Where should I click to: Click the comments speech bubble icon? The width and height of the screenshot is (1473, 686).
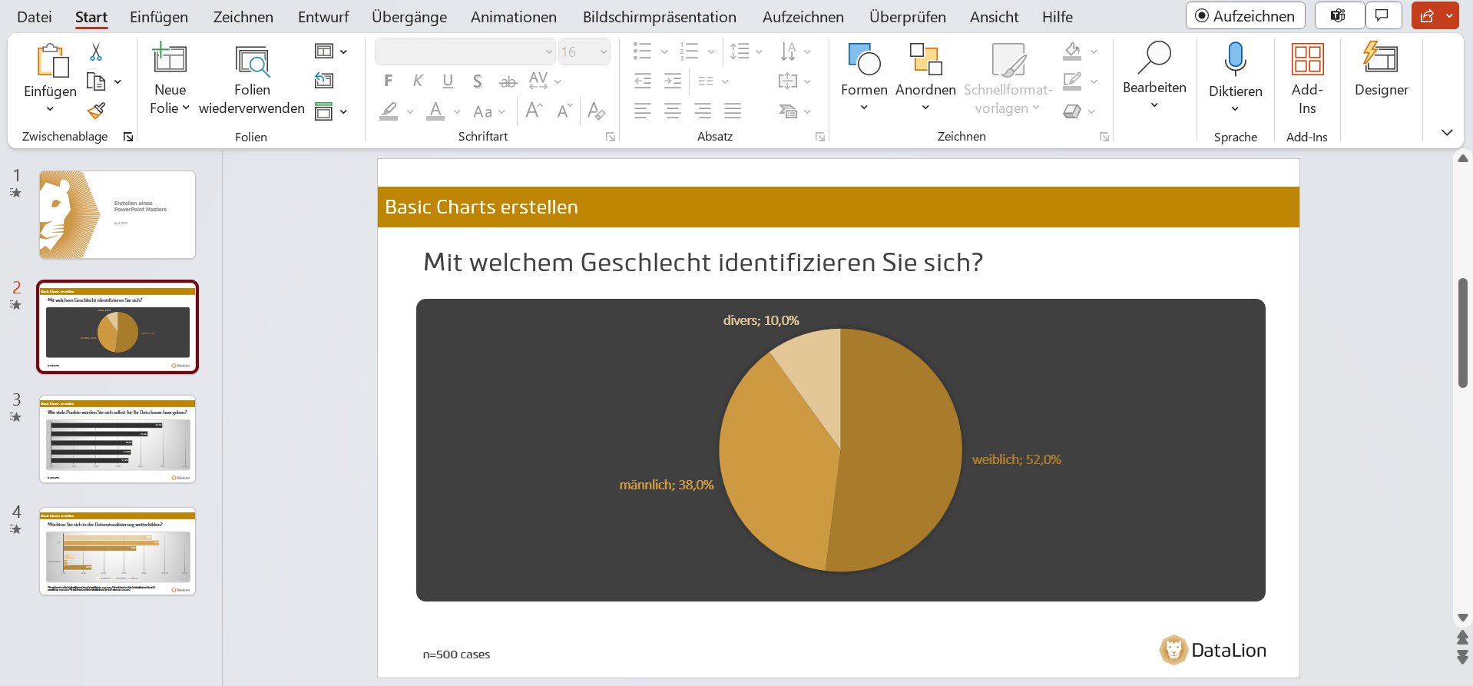click(x=1382, y=15)
